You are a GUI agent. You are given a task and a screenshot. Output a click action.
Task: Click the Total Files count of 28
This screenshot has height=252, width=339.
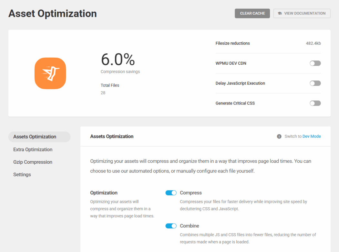pos(103,93)
